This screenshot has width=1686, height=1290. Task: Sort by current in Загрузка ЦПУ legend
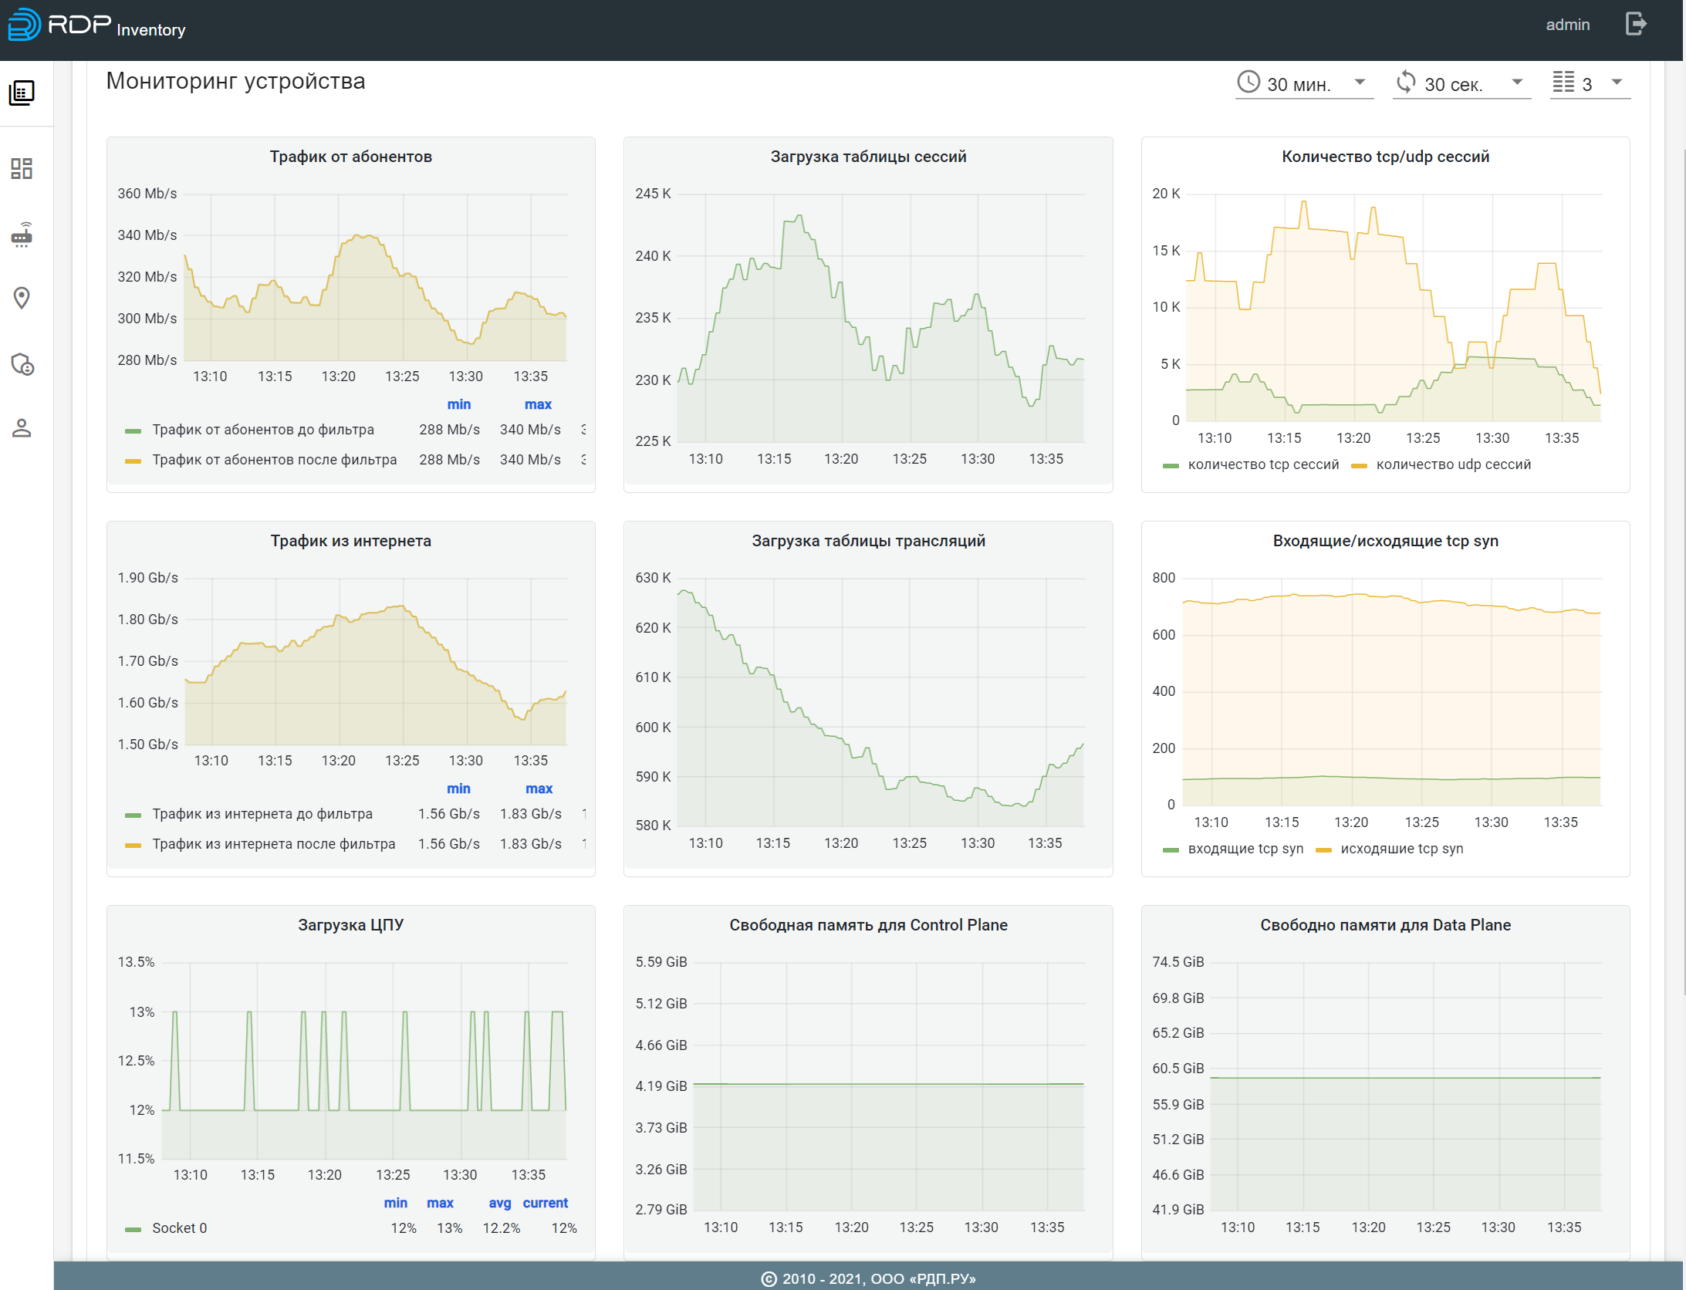point(546,1203)
